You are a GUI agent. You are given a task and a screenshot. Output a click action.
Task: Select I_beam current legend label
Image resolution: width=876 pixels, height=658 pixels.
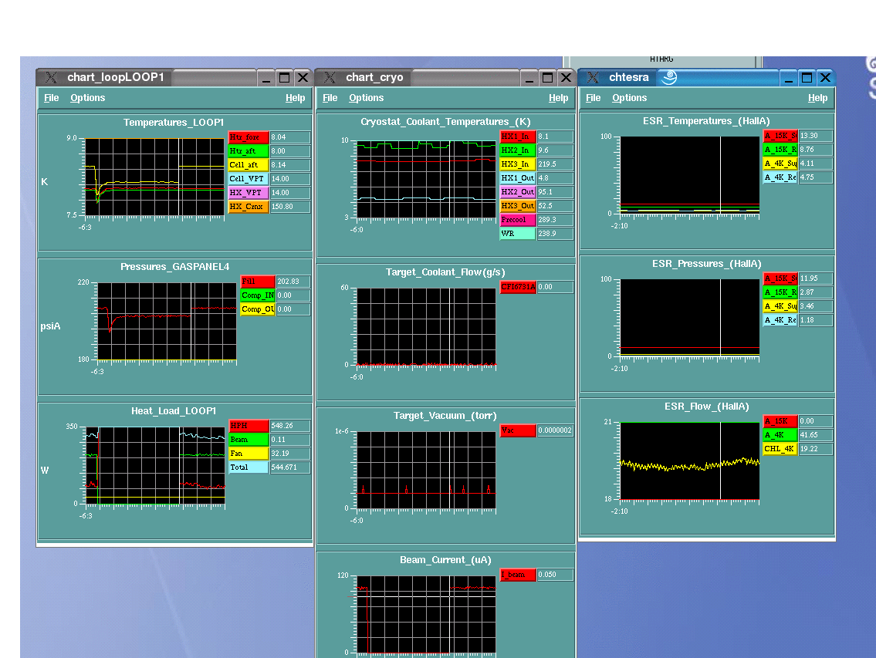[x=518, y=575]
